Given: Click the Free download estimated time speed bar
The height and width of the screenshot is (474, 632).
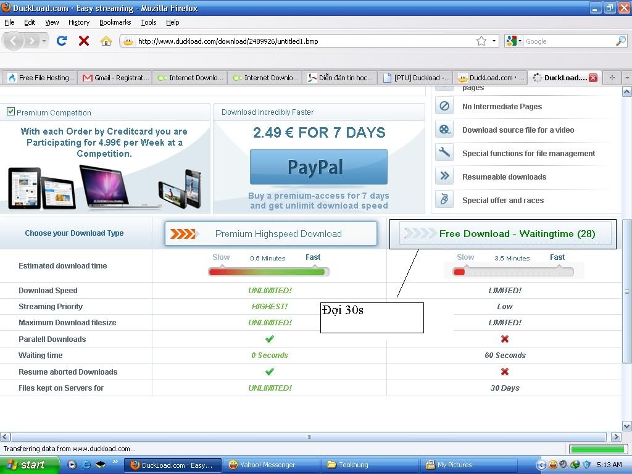Looking at the screenshot, I should [513, 272].
